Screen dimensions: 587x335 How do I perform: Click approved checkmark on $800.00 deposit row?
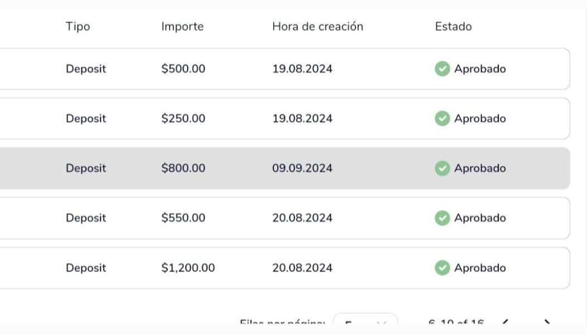point(442,168)
